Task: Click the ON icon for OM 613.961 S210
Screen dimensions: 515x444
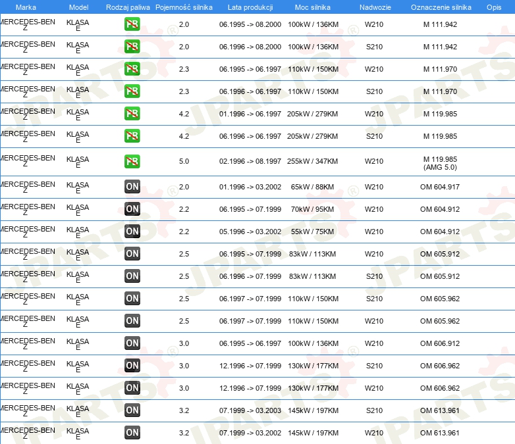Action: coord(132,410)
